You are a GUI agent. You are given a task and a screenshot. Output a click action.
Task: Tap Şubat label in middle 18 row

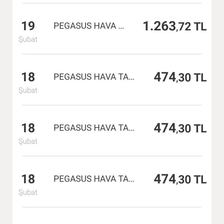click(x=28, y=141)
